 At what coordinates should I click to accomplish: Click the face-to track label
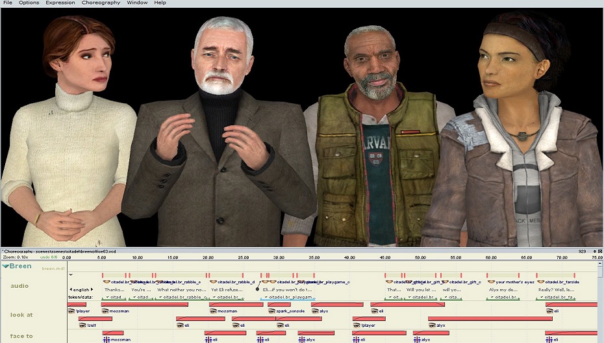(21, 336)
